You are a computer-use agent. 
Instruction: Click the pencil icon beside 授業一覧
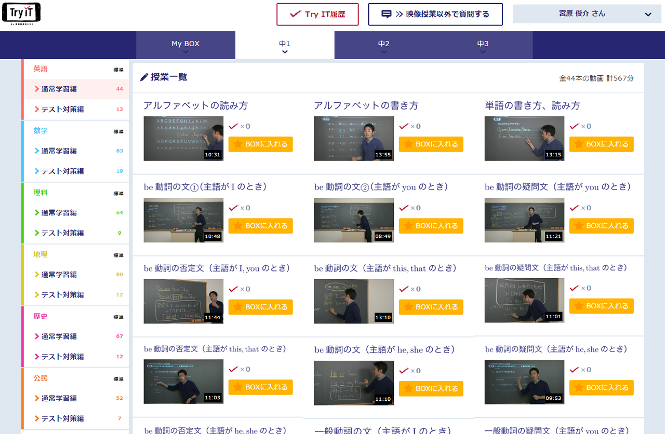(x=144, y=77)
